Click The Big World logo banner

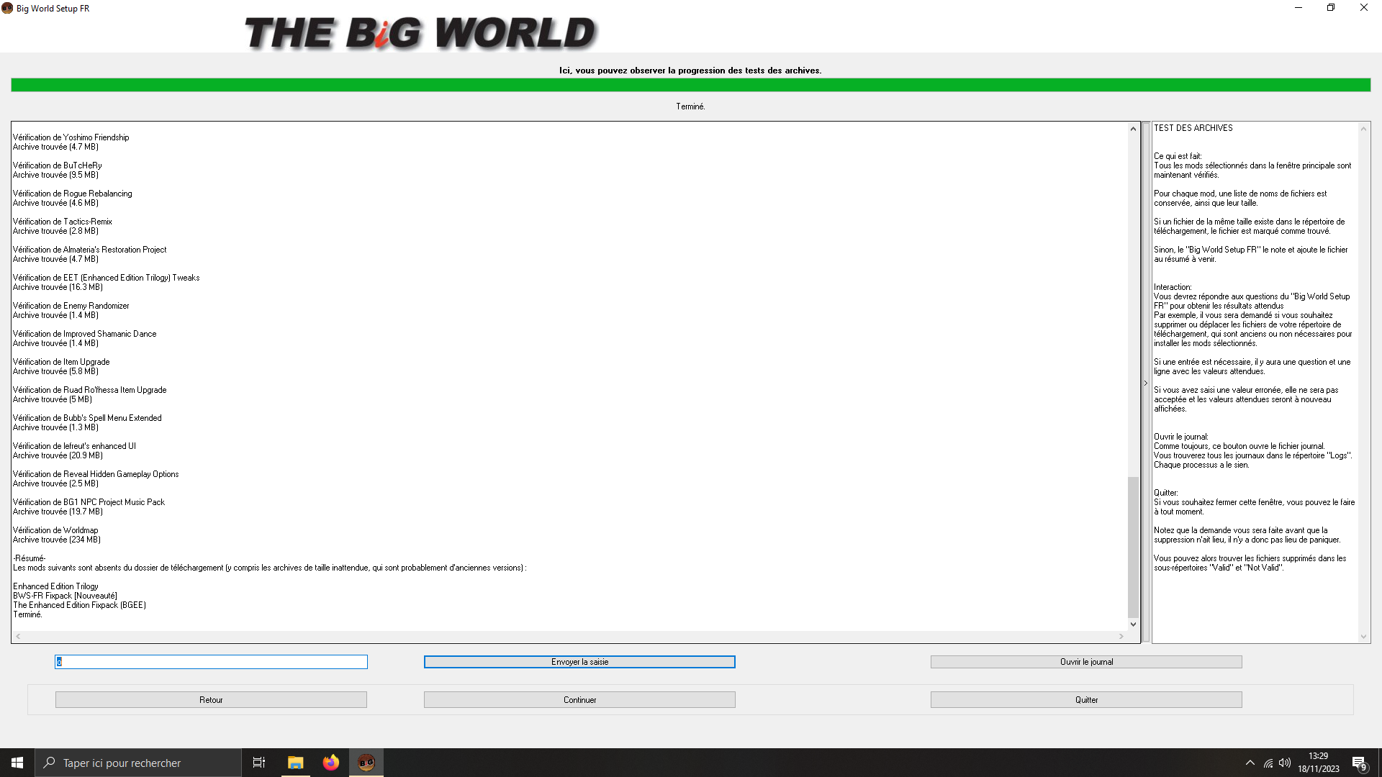pos(421,33)
